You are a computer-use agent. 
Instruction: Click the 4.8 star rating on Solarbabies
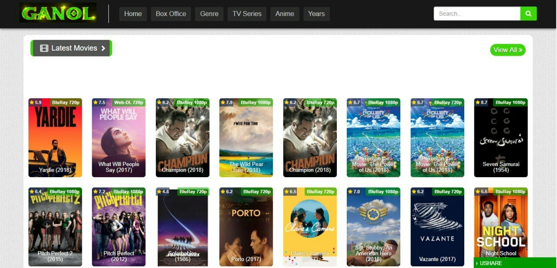pos(163,192)
